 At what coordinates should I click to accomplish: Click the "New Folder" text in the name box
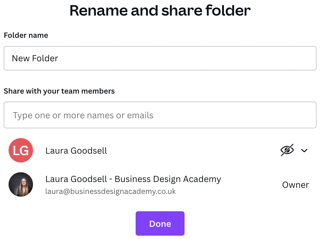[35, 58]
